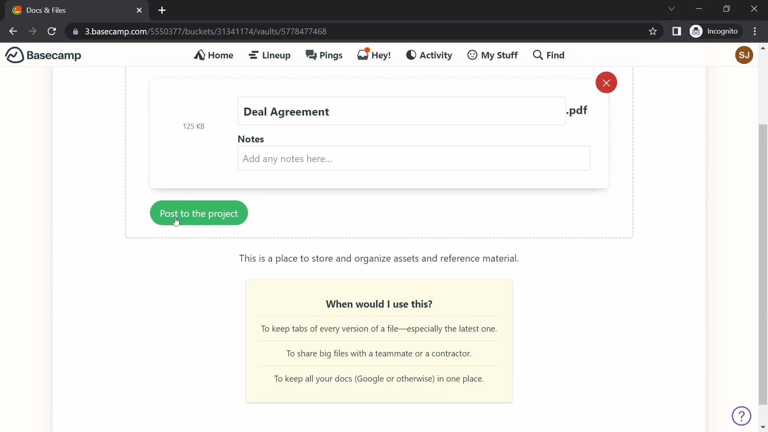Click the bookmark star icon
The width and height of the screenshot is (768, 432).
pos(653,31)
